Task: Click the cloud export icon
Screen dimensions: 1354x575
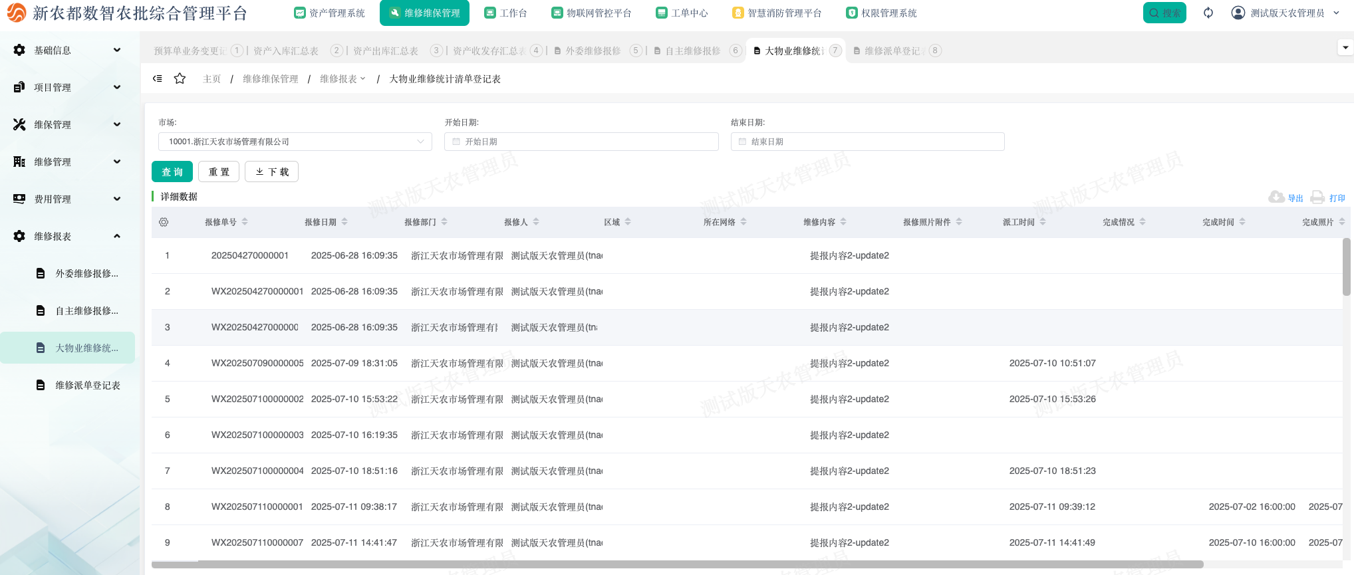Action: (x=1276, y=197)
